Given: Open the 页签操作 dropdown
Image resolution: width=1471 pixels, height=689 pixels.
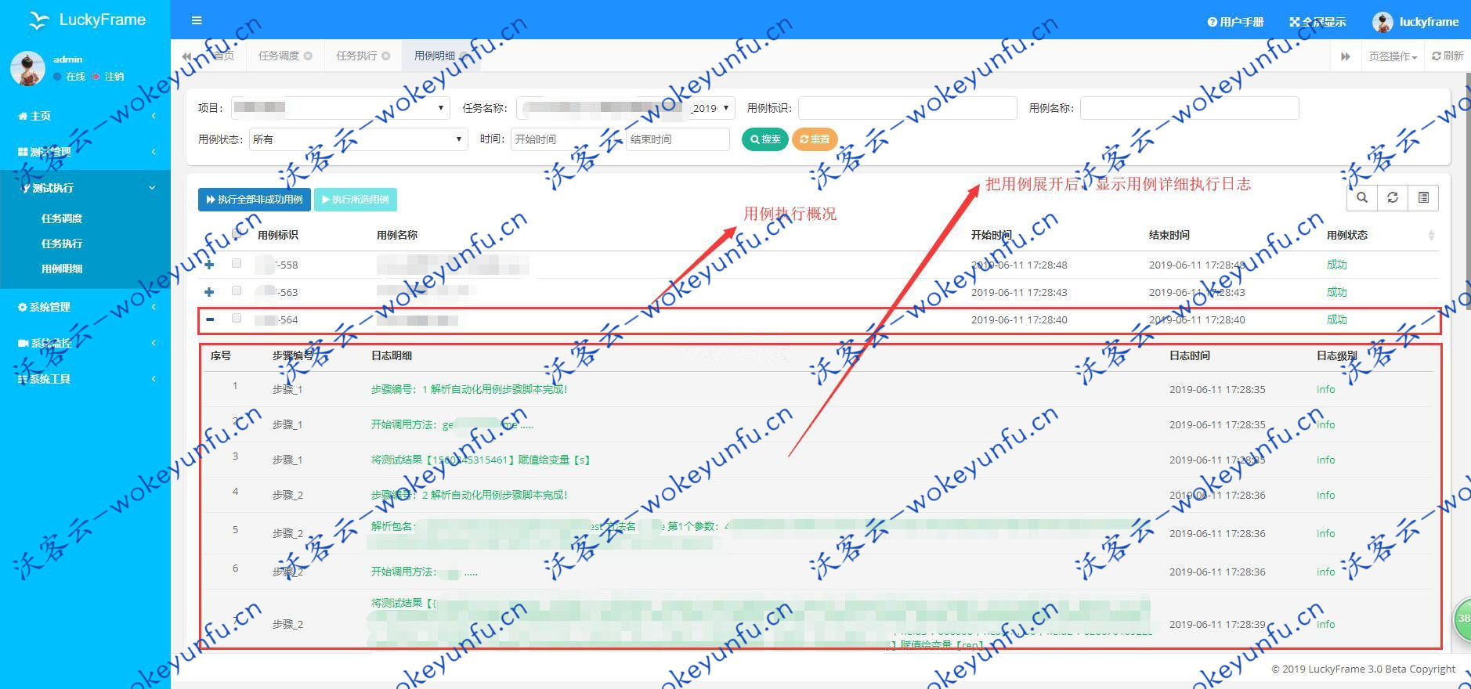Looking at the screenshot, I should 1393,56.
